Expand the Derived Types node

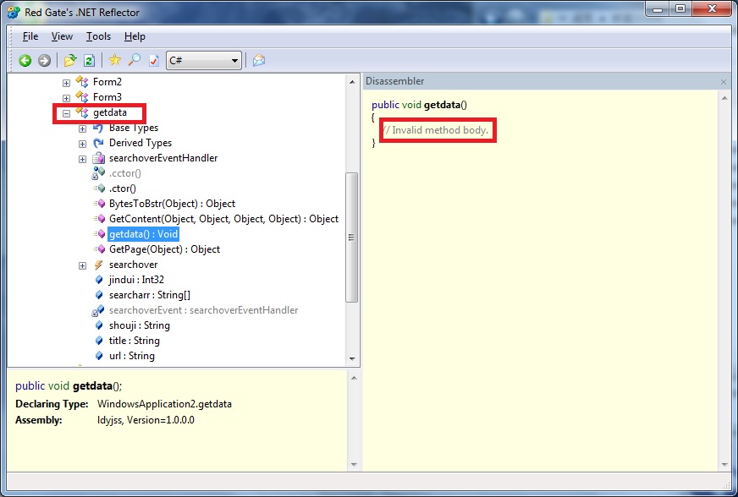(x=82, y=144)
